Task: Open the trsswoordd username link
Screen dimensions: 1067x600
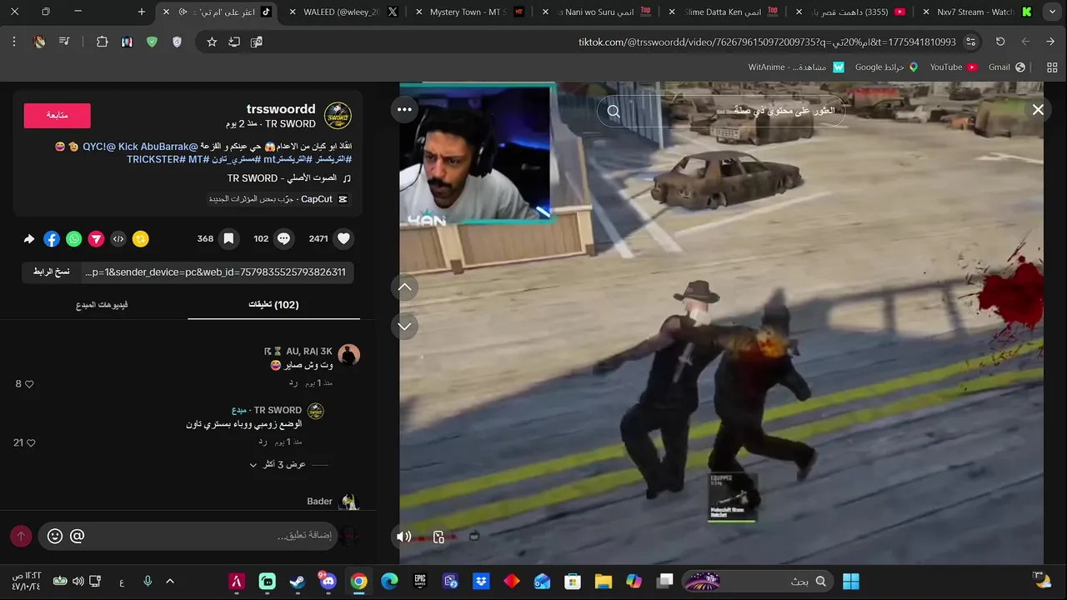Action: click(281, 109)
